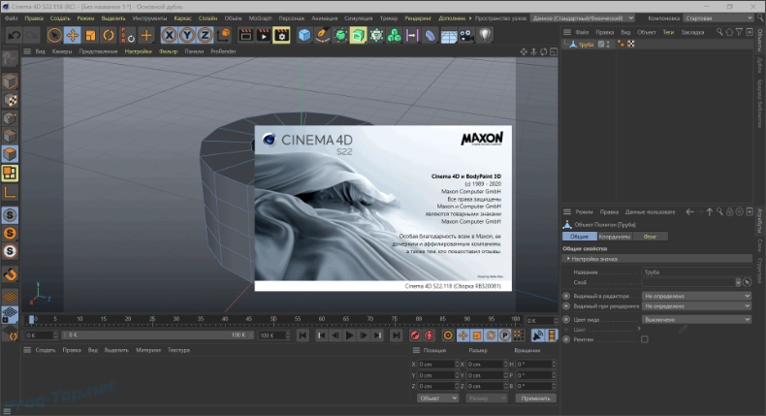766x416 pixels.
Task: Toggle the X-axis lock
Action: click(x=171, y=35)
